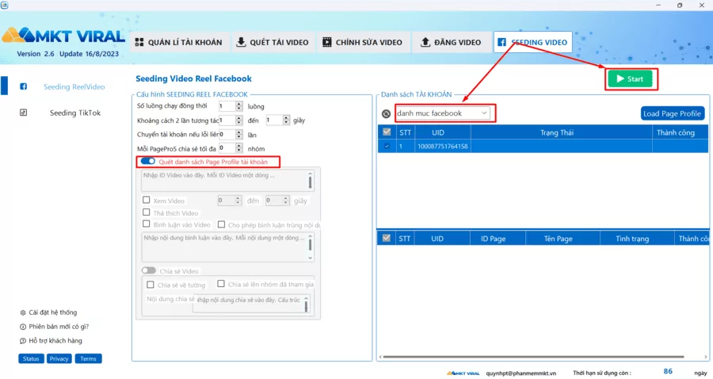Click the Phiên bản mới info icon

click(x=23, y=327)
